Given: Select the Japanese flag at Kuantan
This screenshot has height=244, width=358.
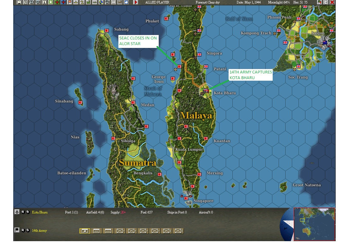Looking at the screenshot, I should pos(206,138).
